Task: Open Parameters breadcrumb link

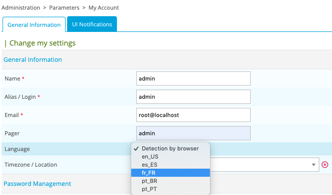Action: click(64, 8)
